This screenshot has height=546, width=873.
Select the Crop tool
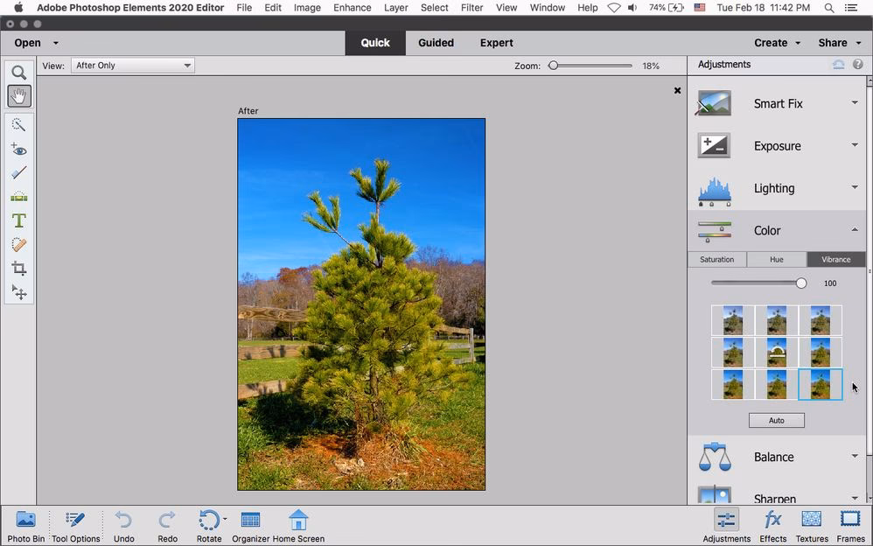pos(18,269)
